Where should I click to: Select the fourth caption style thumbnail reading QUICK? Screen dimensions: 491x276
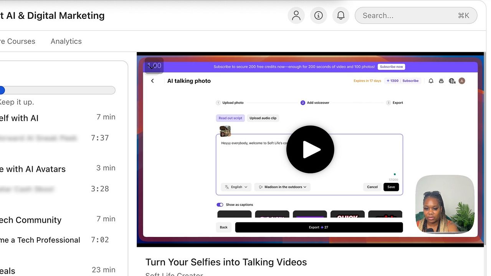pos(347,214)
